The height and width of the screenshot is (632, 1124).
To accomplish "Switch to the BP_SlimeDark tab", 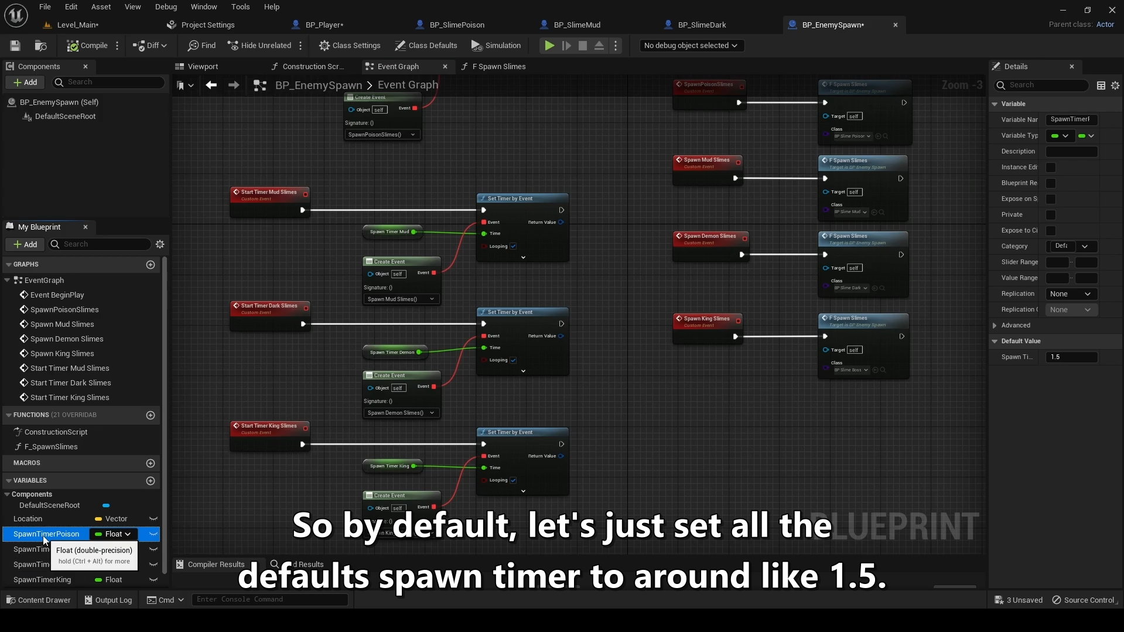I will pyautogui.click(x=701, y=25).
